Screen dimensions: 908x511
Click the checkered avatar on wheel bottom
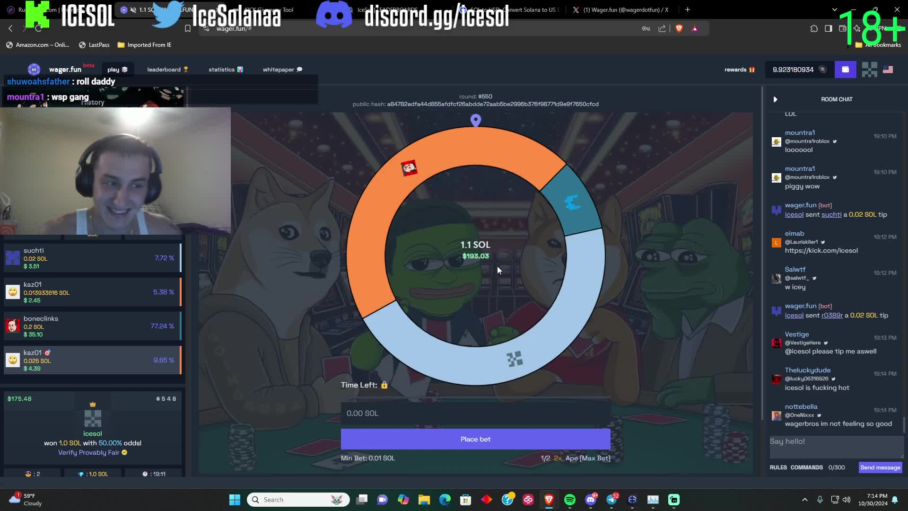(515, 359)
